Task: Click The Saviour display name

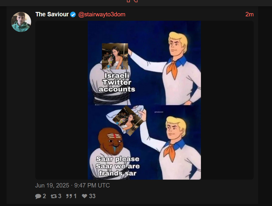Action: click(52, 14)
